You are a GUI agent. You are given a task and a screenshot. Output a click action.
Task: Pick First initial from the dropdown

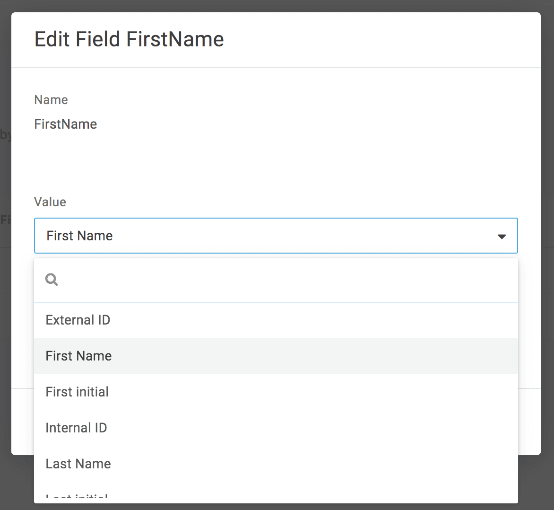pyautogui.click(x=77, y=392)
